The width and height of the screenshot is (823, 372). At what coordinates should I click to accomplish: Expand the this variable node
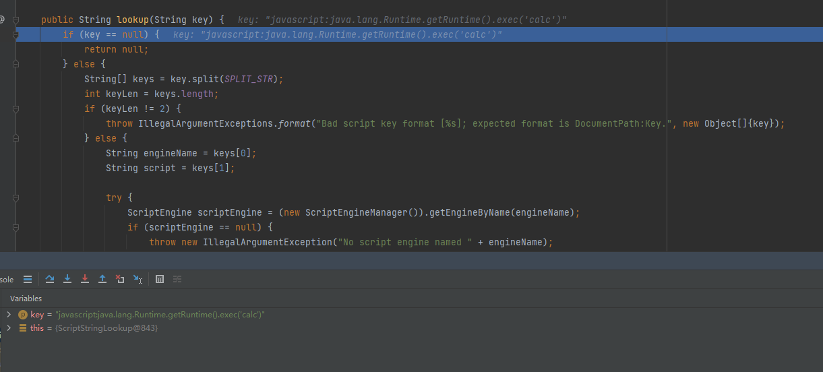coord(9,328)
